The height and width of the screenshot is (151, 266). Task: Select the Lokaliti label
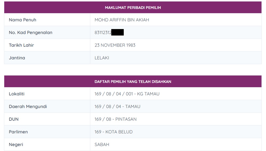16,94
